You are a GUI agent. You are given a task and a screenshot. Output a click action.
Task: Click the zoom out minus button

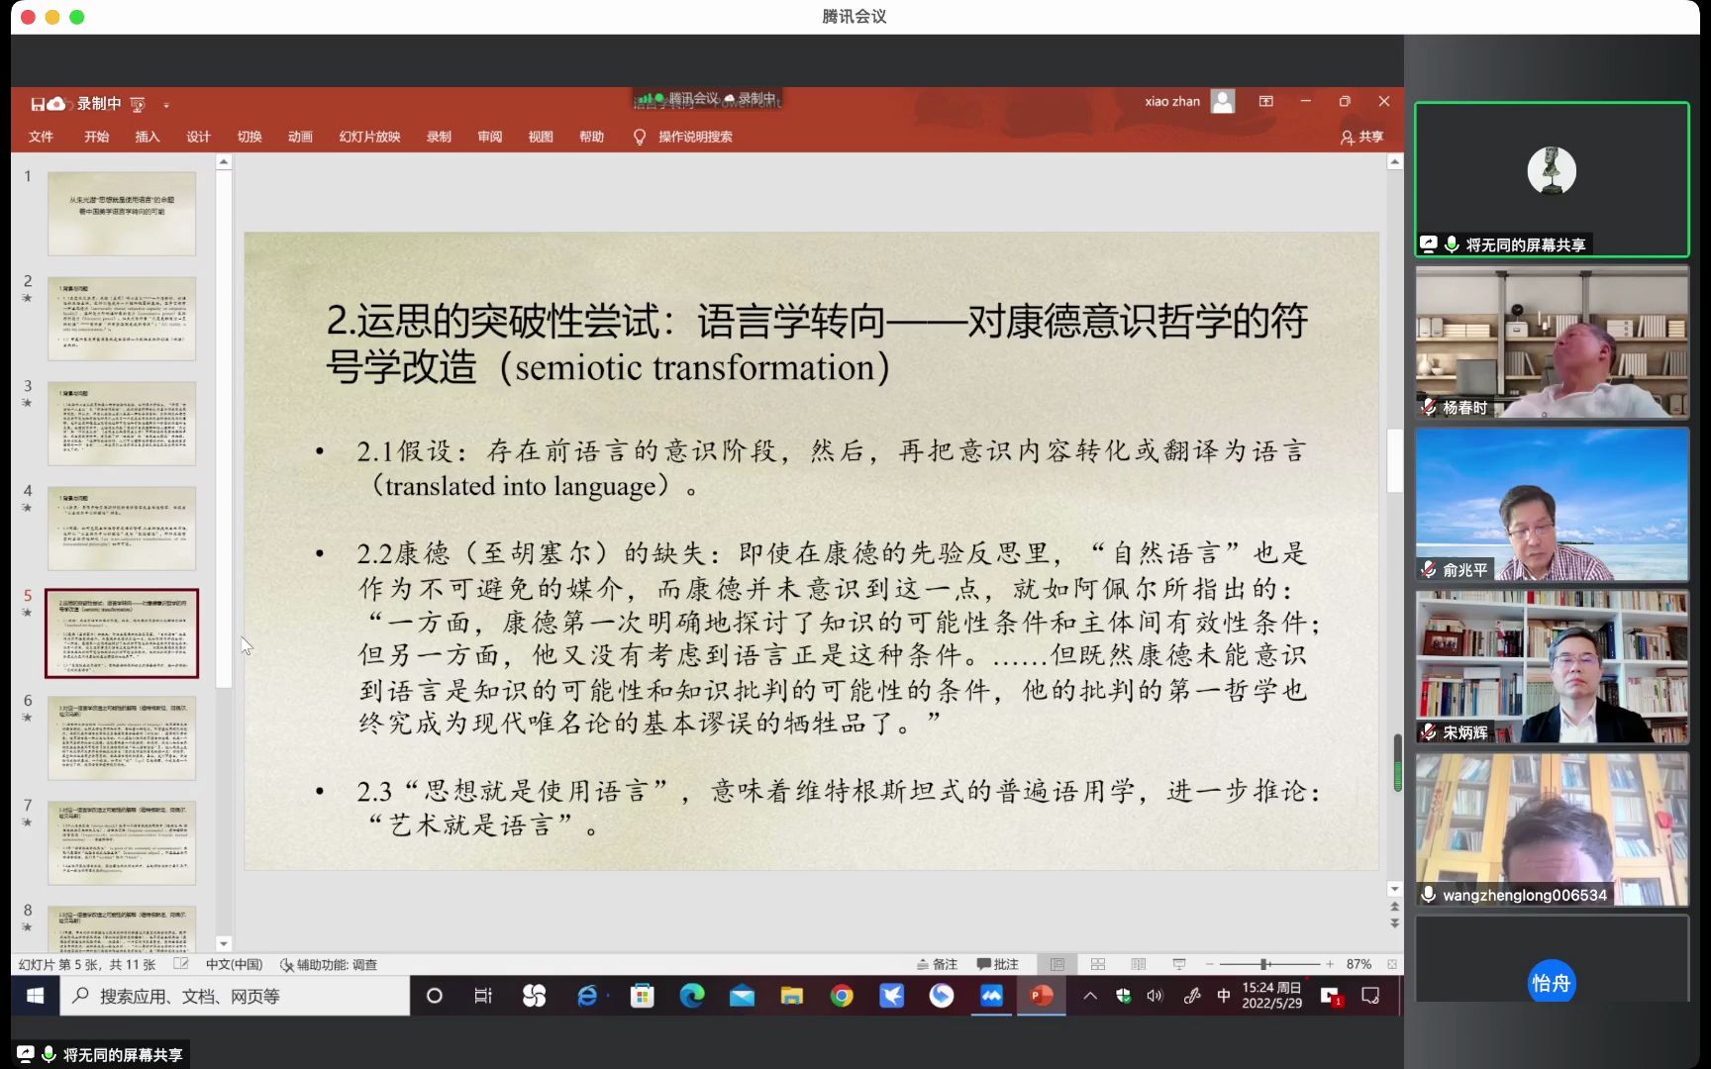click(1210, 964)
